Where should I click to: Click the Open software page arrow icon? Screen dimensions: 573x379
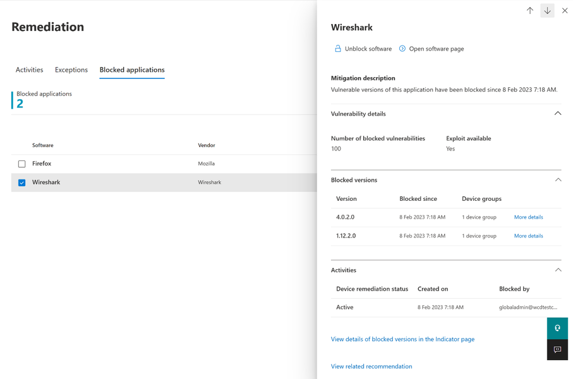pos(402,49)
